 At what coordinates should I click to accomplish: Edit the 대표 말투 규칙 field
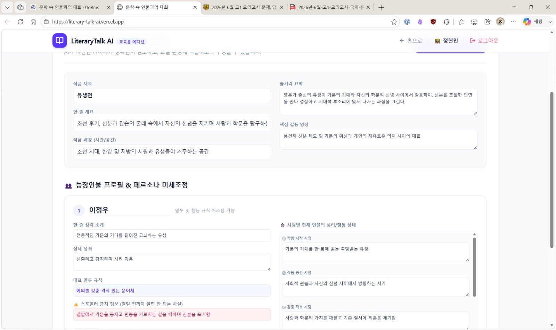[x=172, y=291]
